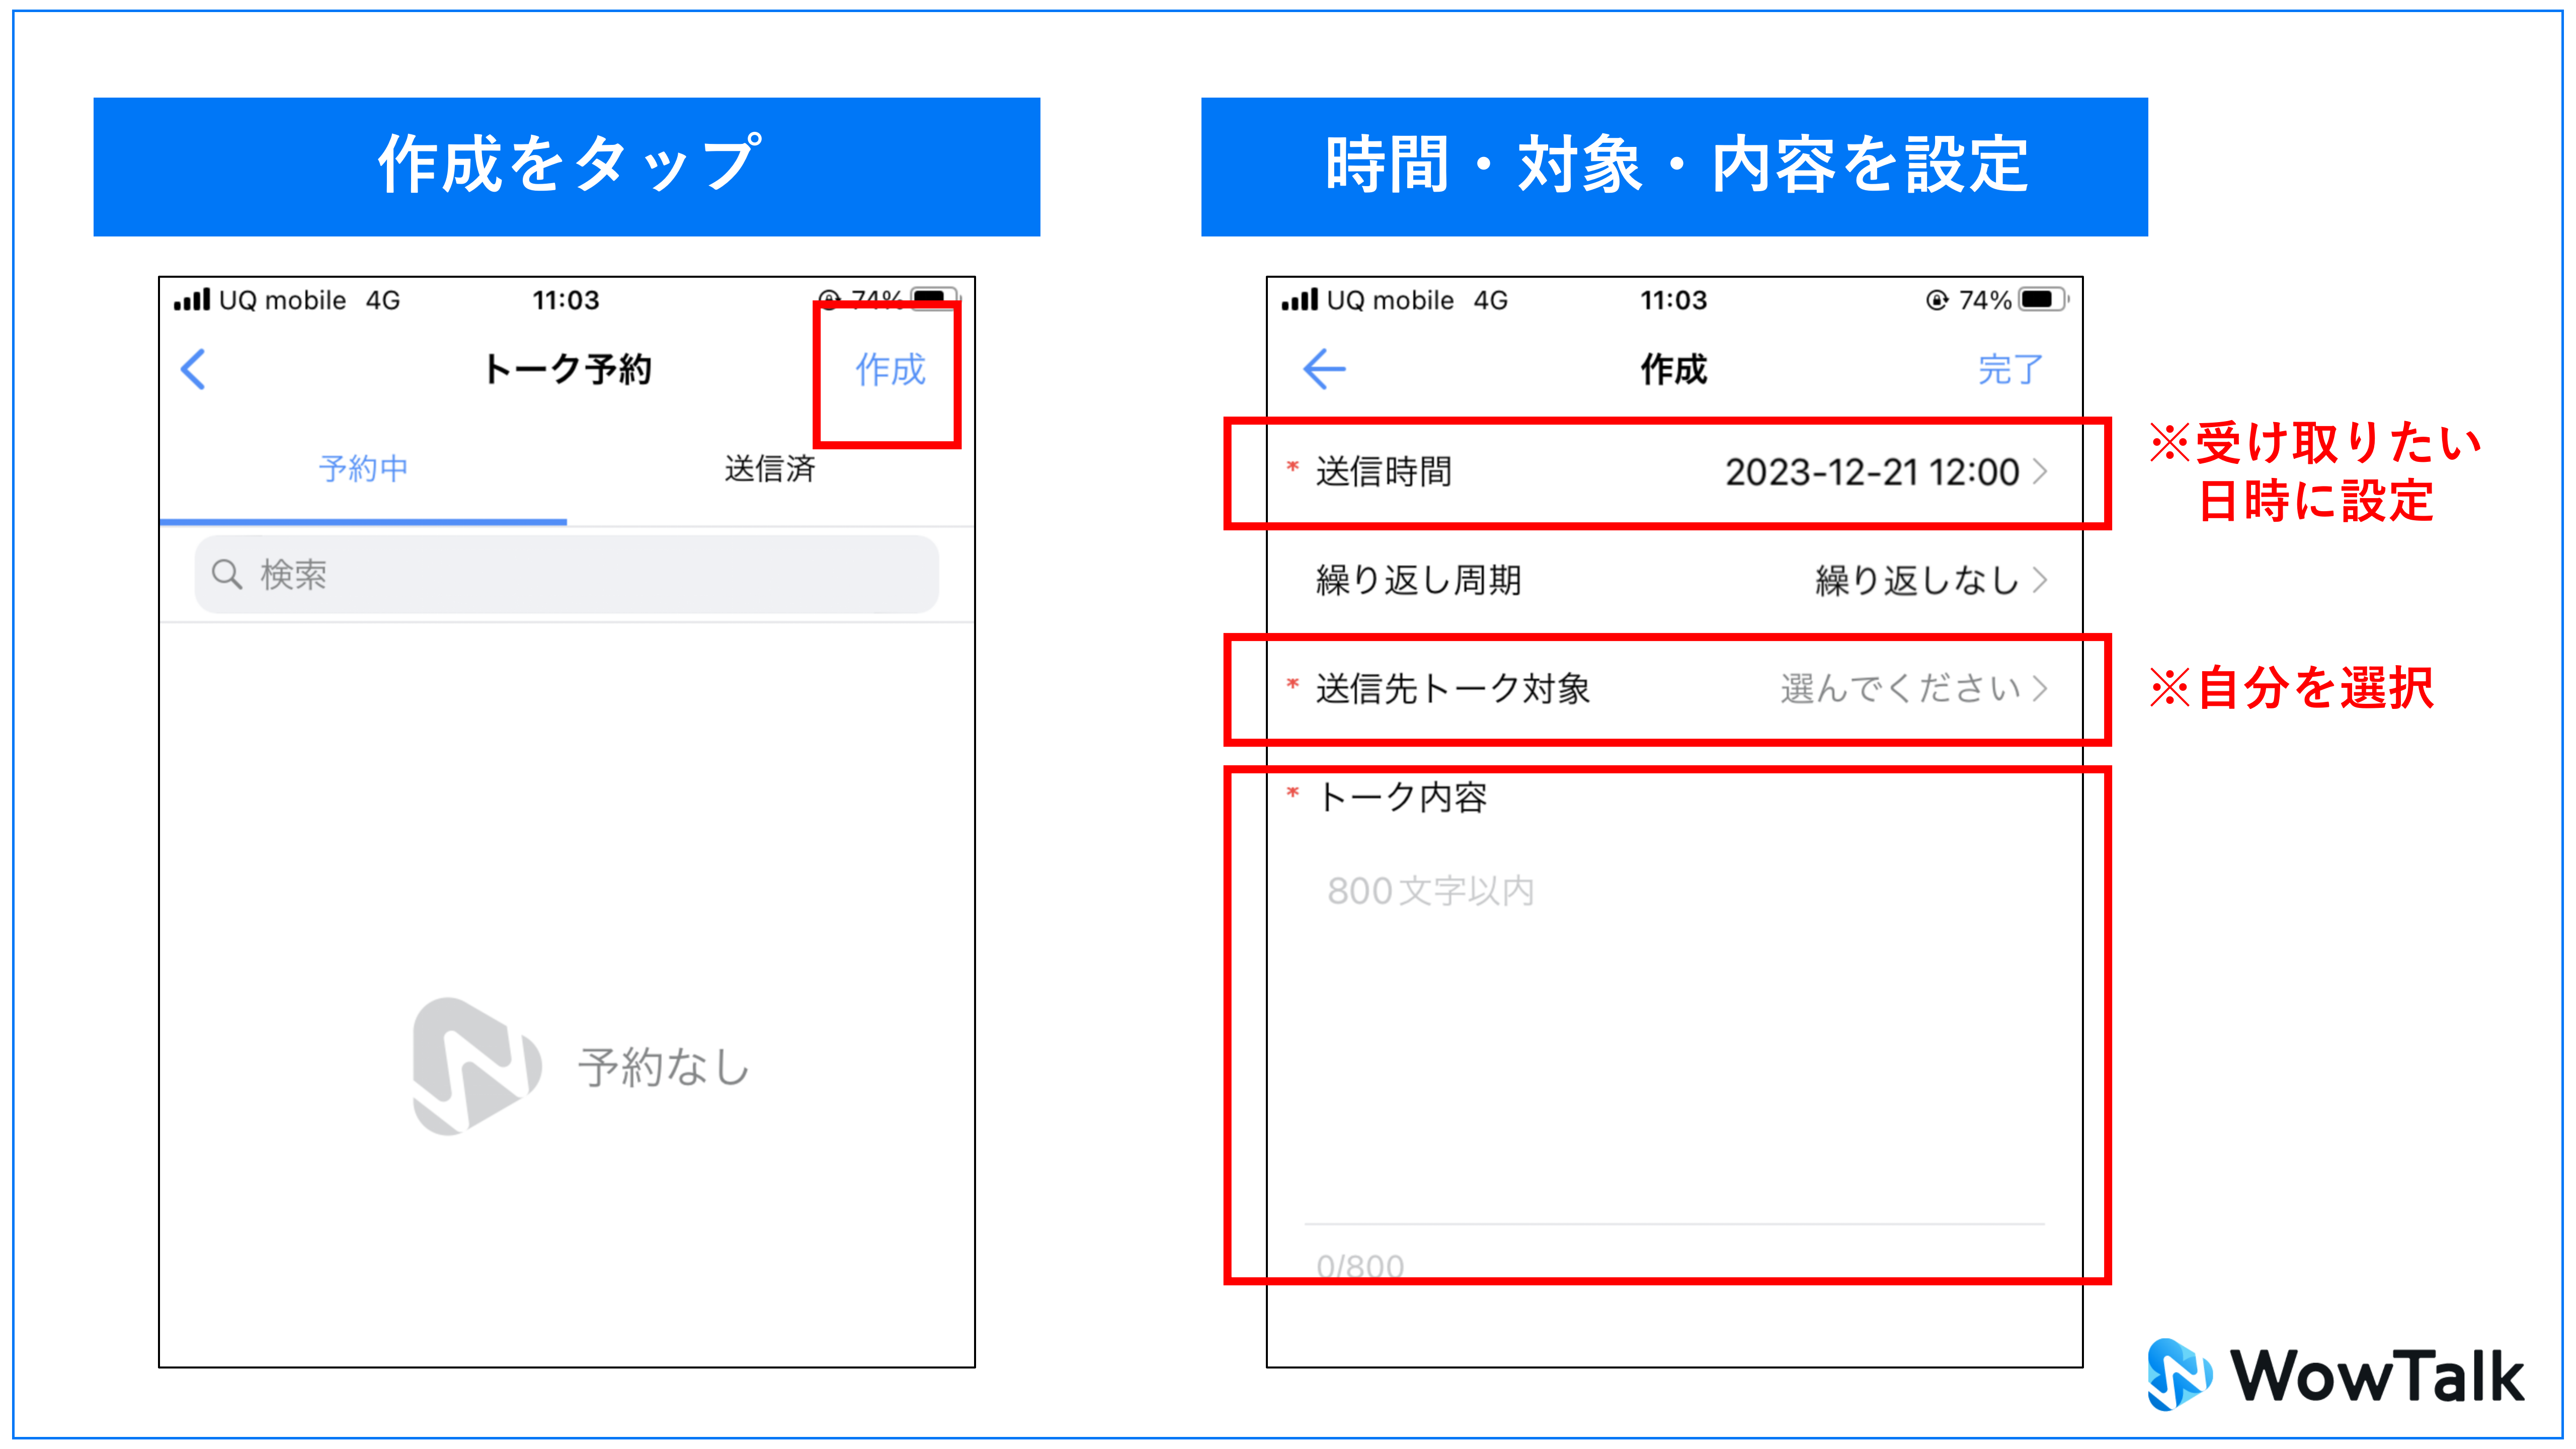Tap the 作成 button on トーク予約 screen
The height and width of the screenshot is (1449, 2576).
(890, 370)
